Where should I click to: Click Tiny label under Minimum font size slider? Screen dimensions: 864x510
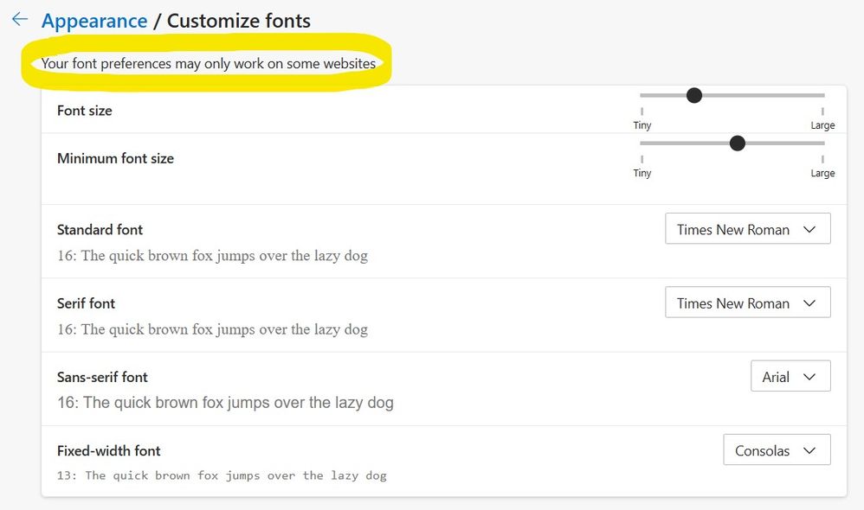pyautogui.click(x=642, y=173)
